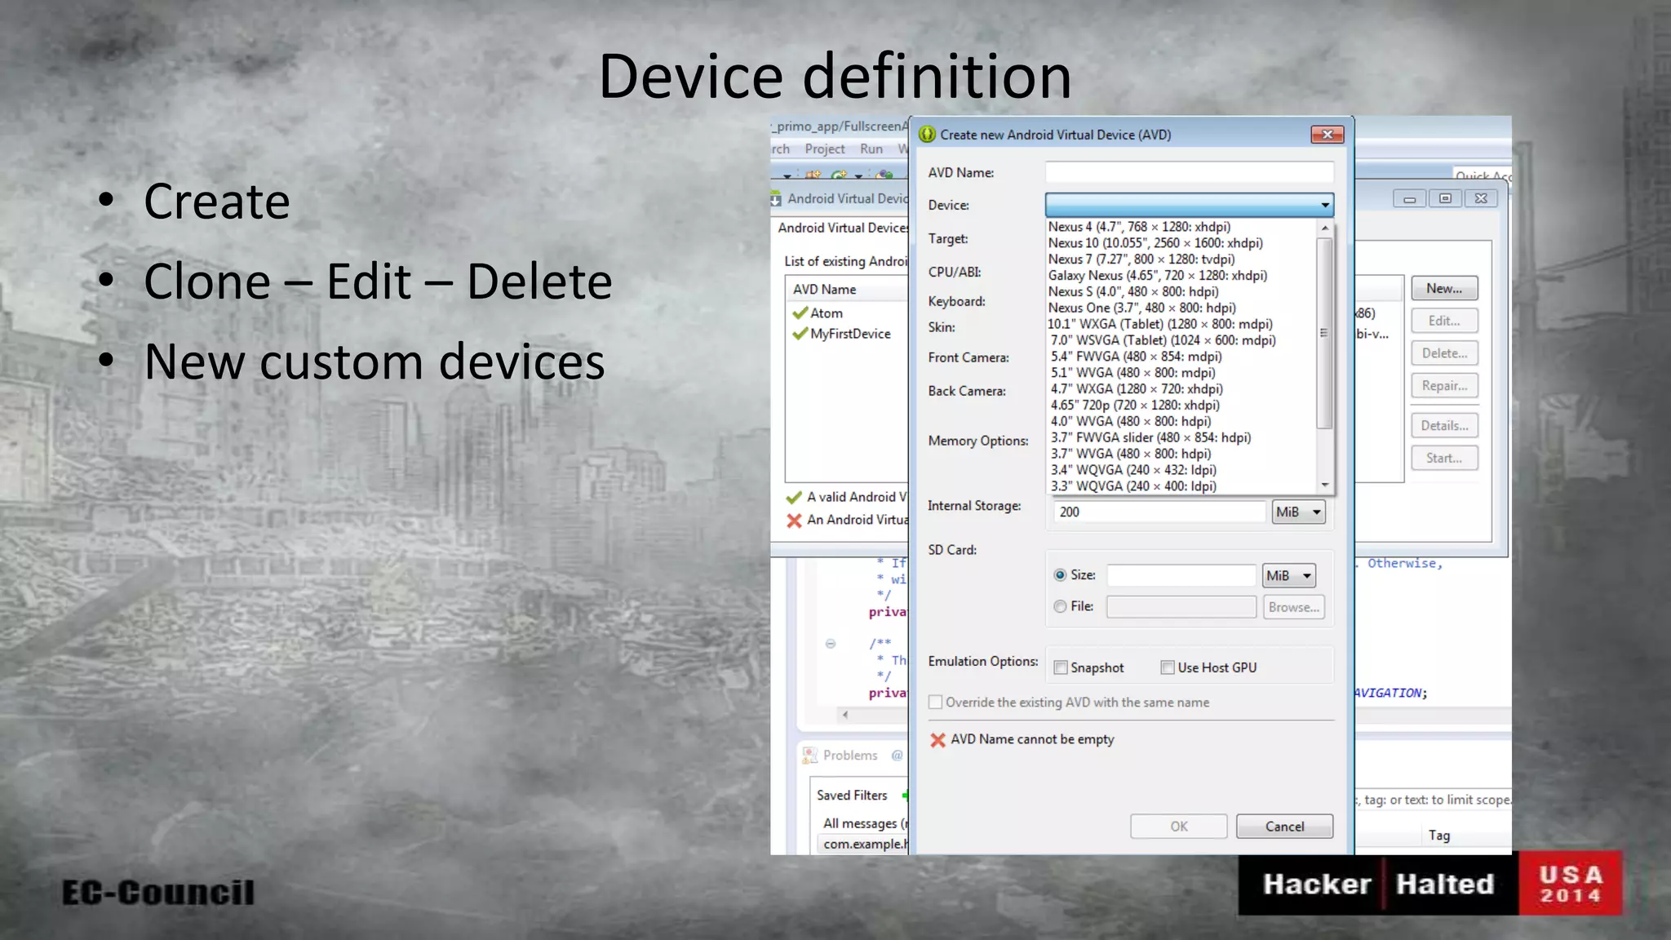Select Nexus 10 (10.055", 2560 × 1600: xhdpi)

[x=1155, y=243]
